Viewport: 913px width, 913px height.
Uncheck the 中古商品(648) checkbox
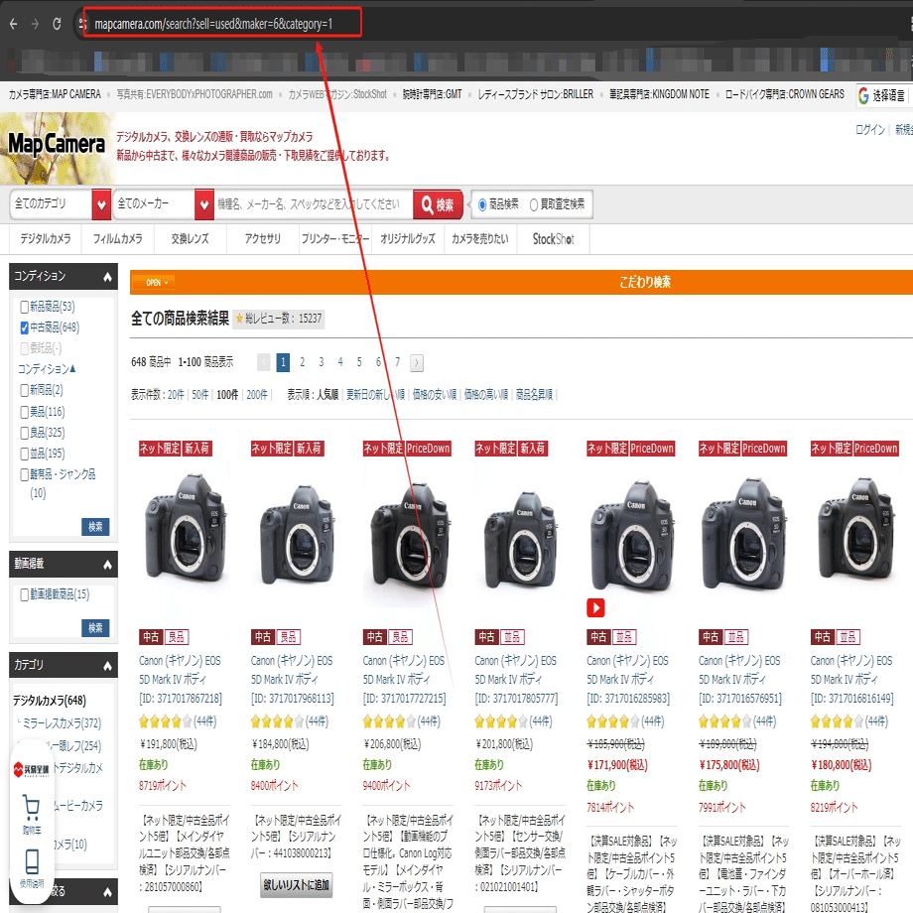pos(24,327)
